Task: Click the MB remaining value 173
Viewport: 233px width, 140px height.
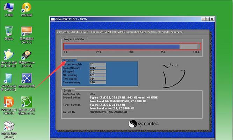Action: 97,75
